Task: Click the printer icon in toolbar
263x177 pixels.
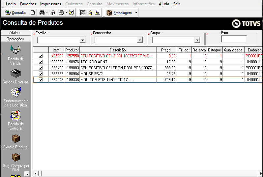Action: 61,13
